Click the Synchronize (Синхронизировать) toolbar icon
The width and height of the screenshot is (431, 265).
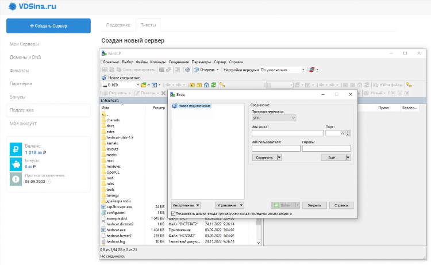tap(119, 70)
